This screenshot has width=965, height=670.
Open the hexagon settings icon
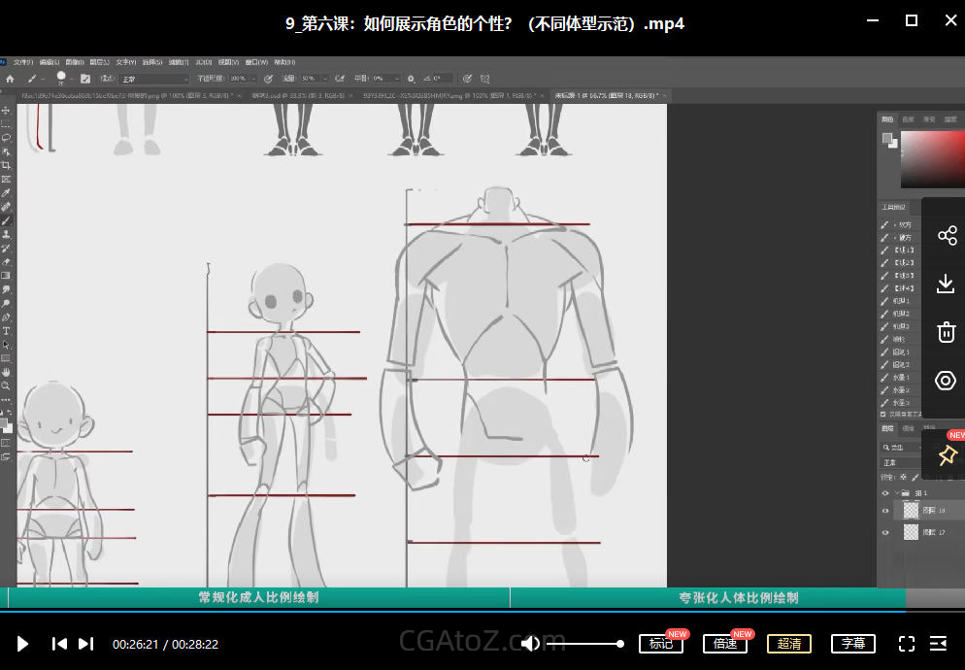point(947,381)
